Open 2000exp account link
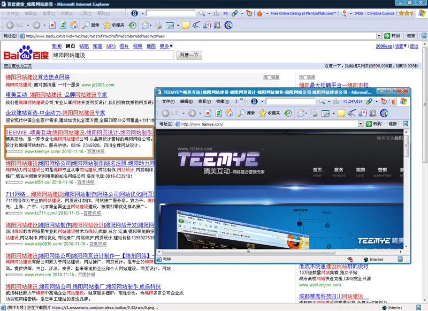Viewport: 428px width, 311px height. tap(384, 46)
